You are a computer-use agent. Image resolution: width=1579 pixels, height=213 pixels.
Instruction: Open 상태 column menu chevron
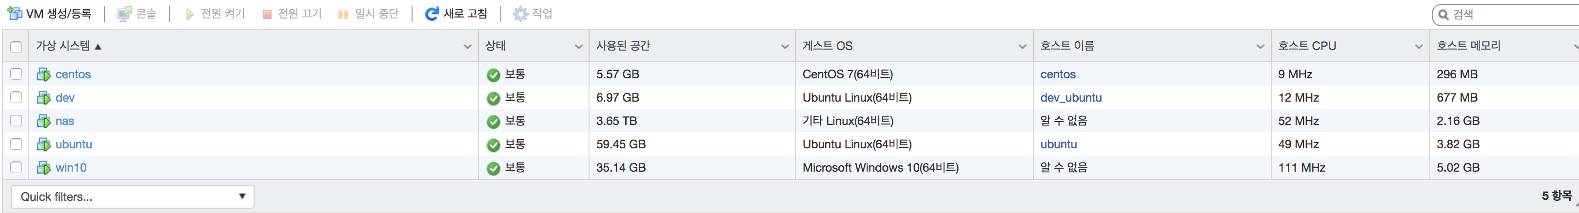pyautogui.click(x=578, y=47)
